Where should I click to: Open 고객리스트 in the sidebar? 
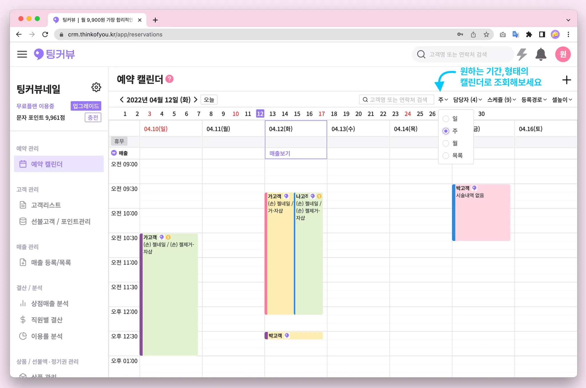(x=46, y=205)
